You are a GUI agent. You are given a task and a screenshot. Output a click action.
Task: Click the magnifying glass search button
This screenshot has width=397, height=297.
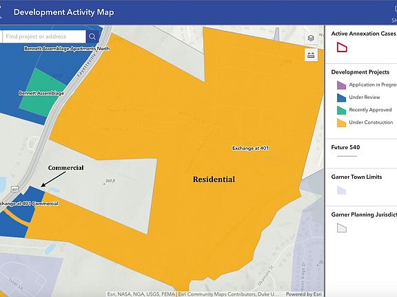pos(92,36)
